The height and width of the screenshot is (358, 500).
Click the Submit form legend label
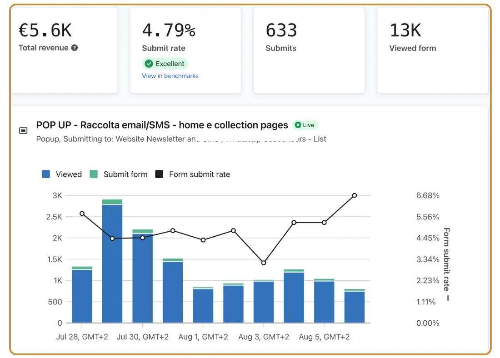(125, 174)
